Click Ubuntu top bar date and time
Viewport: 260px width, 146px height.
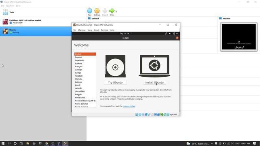(126, 34)
